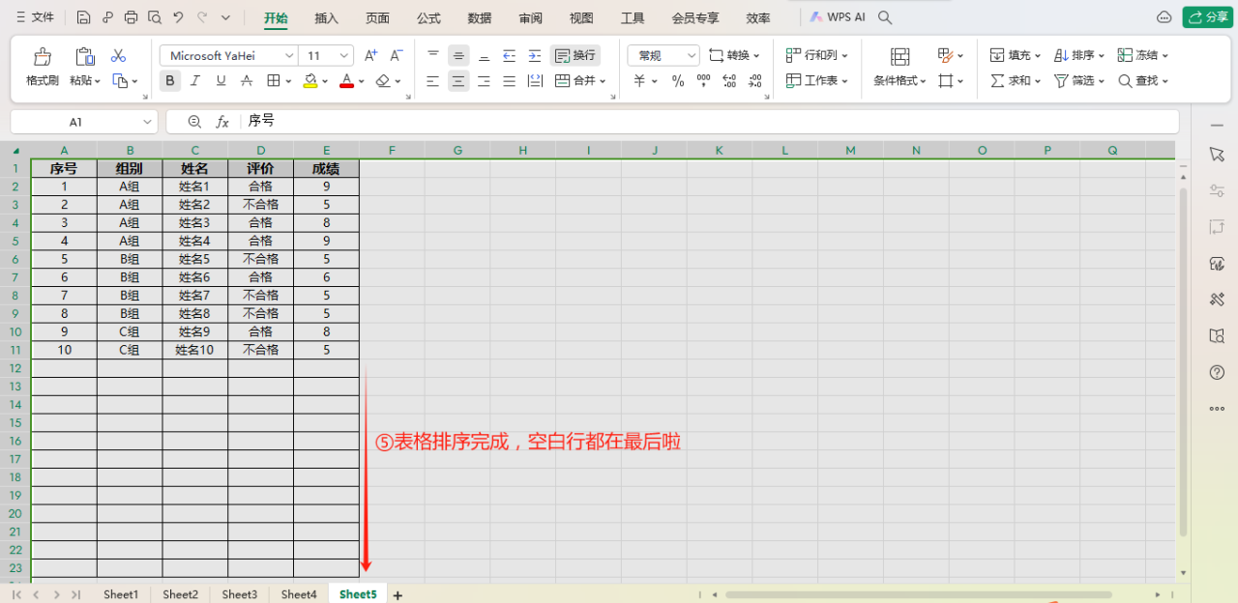1238x603 pixels.
Task: Click the zoom magnifier in formula bar
Action: pyautogui.click(x=194, y=122)
